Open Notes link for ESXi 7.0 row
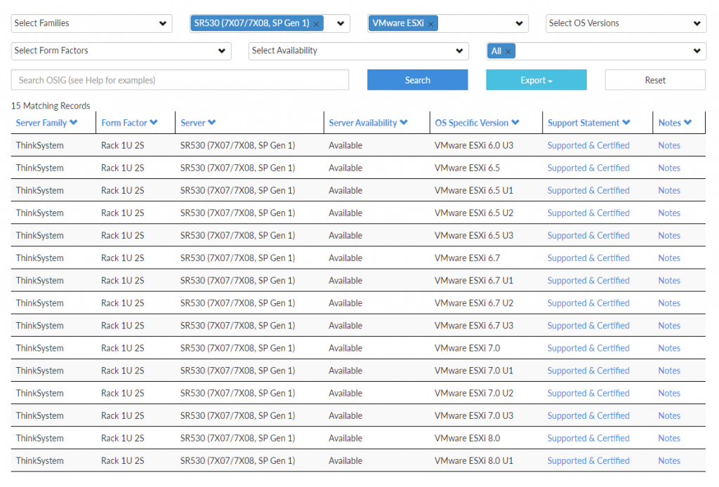The height and width of the screenshot is (487, 719). pyautogui.click(x=669, y=348)
